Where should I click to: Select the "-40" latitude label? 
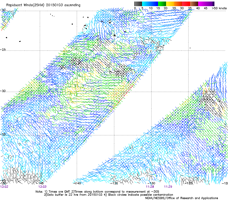tap(3, 180)
